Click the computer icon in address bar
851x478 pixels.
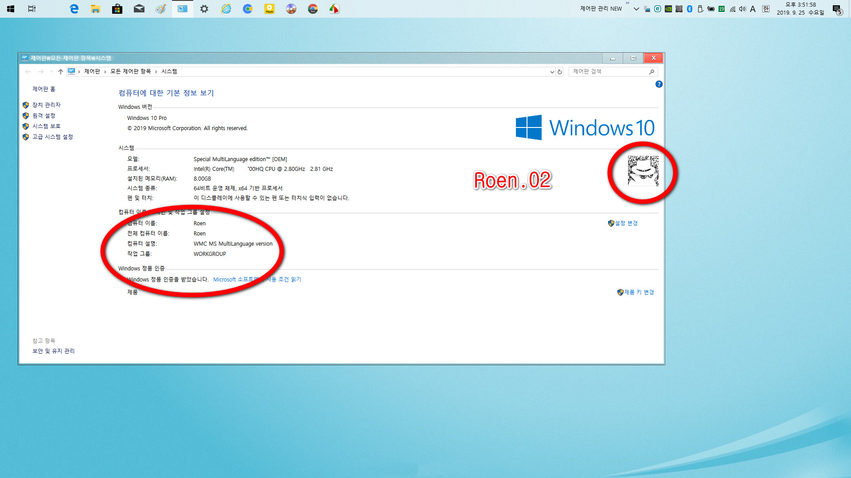(71, 71)
